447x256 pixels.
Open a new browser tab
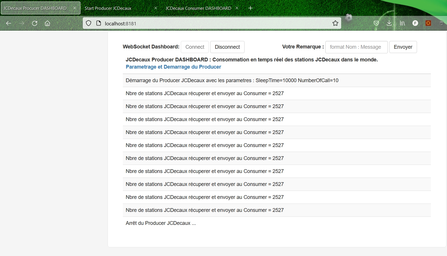point(250,8)
